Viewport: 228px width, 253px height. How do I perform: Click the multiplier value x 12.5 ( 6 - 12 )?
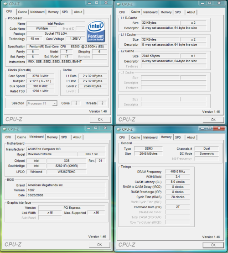pos(40,81)
